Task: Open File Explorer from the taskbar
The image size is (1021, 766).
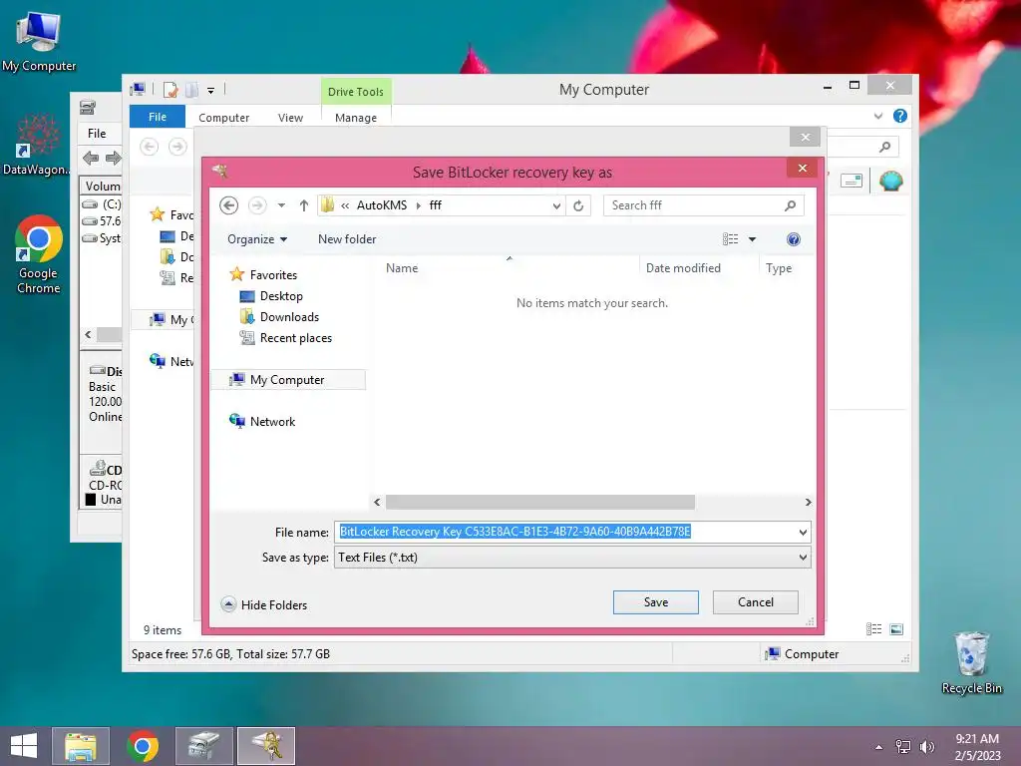Action: (81, 746)
